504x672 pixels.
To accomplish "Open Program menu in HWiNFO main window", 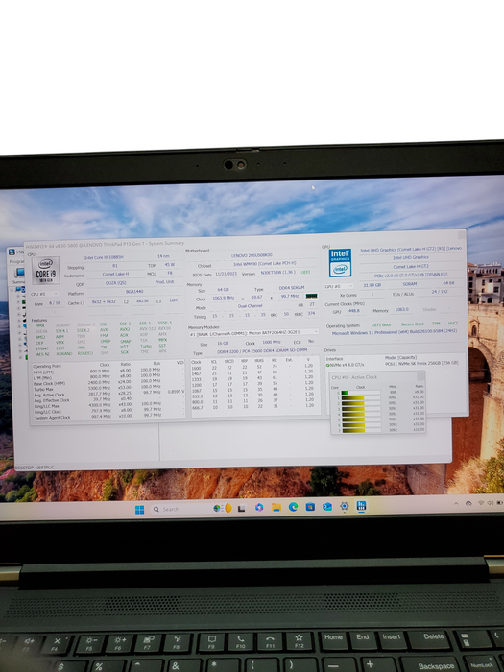I will click(16, 261).
